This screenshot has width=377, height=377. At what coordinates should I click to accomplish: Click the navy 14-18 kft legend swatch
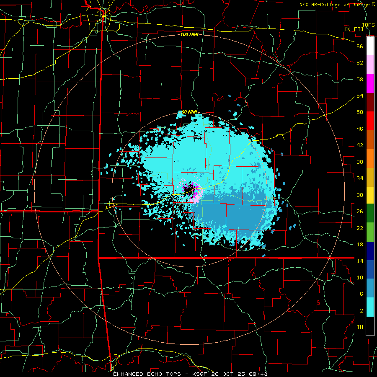tap(370, 251)
